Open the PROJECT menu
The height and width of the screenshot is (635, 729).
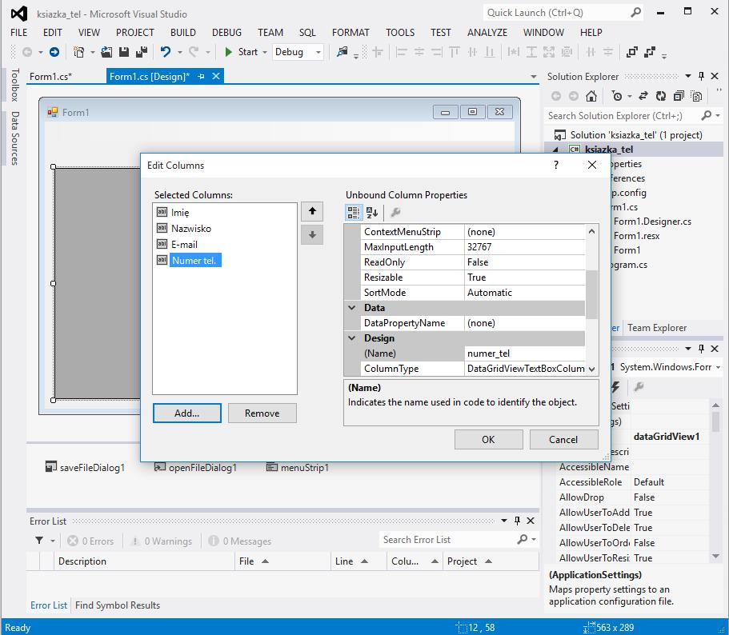click(x=134, y=33)
